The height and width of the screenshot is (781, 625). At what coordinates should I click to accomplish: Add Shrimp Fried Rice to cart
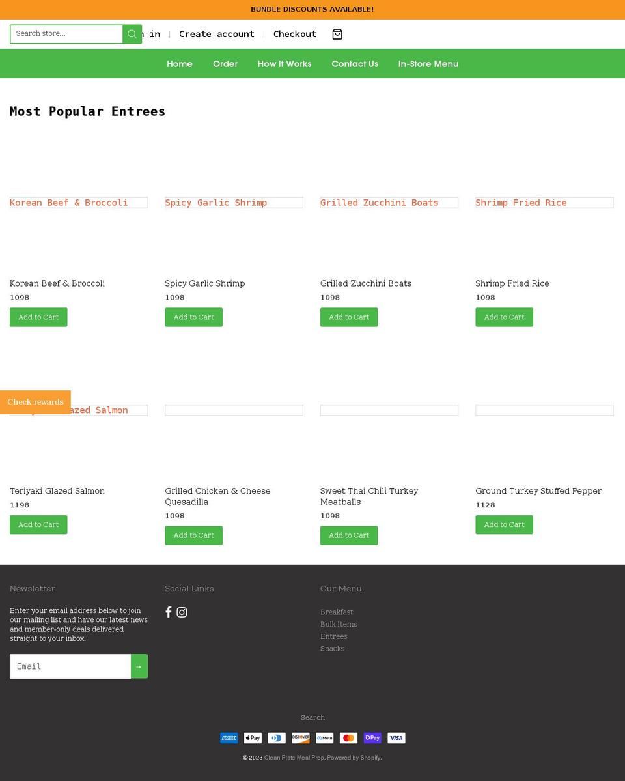504,317
